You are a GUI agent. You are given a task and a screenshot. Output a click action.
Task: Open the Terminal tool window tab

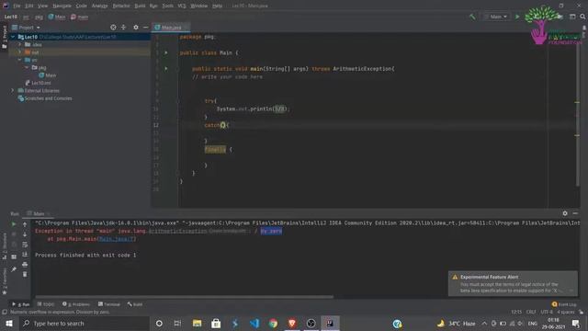coord(109,304)
